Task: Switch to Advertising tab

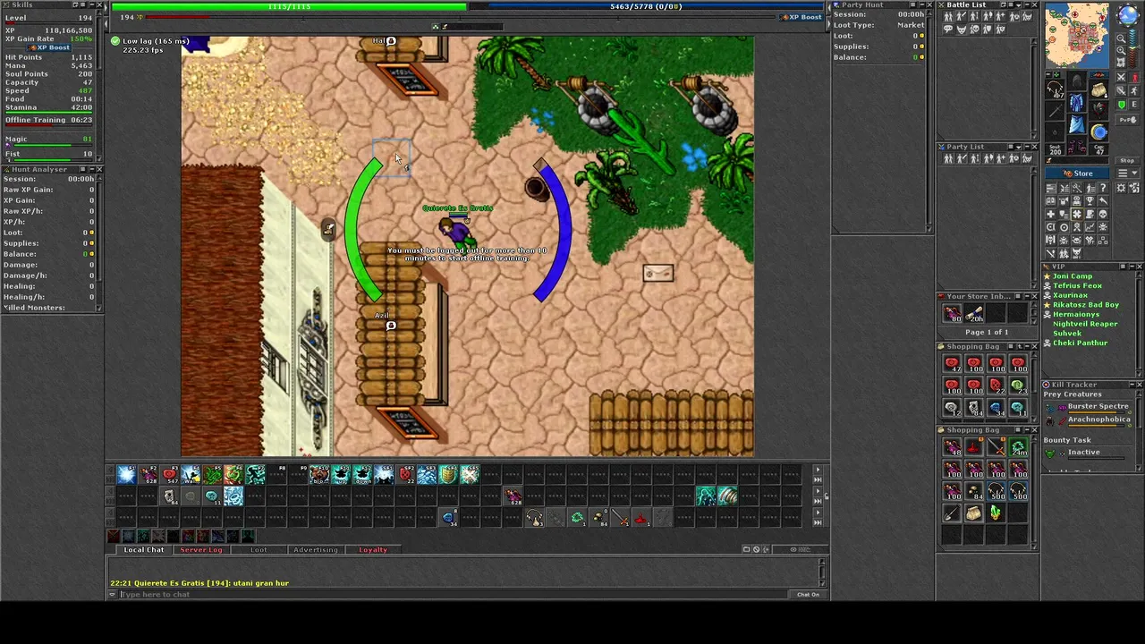Action: pyautogui.click(x=316, y=549)
